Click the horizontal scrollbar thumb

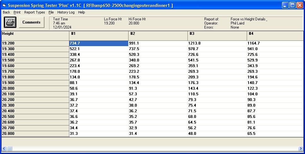tap(9, 149)
